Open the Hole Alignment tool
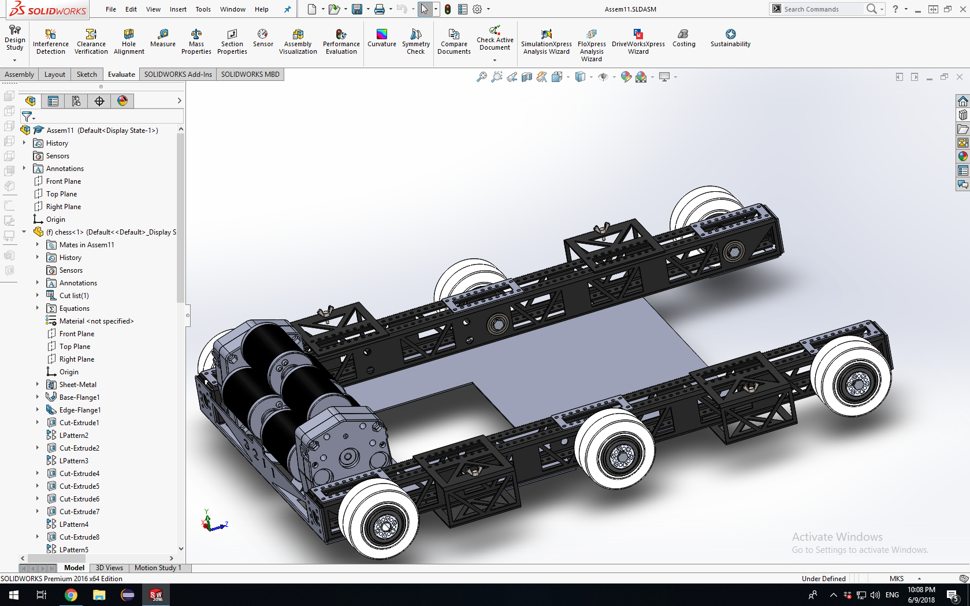The width and height of the screenshot is (970, 606). (129, 42)
